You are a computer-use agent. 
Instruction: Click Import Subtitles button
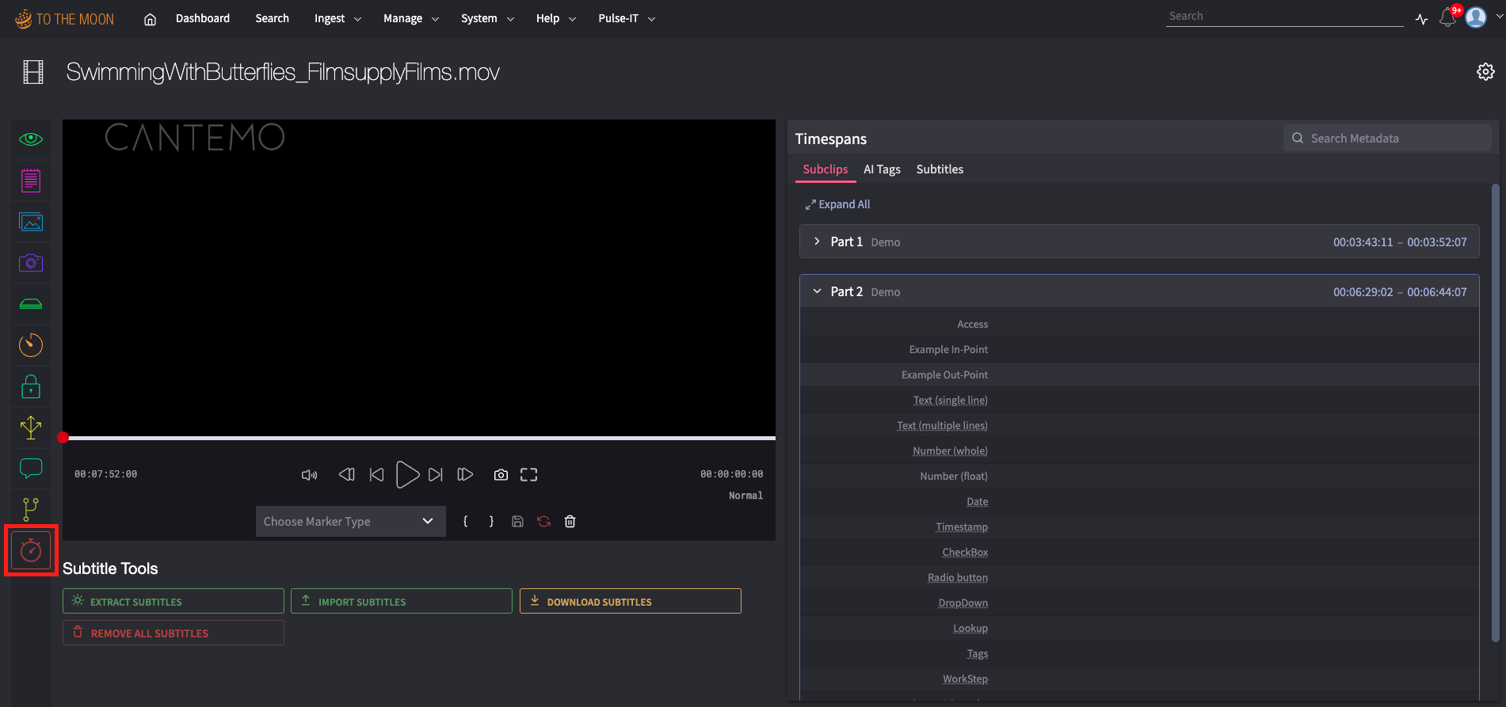(401, 601)
